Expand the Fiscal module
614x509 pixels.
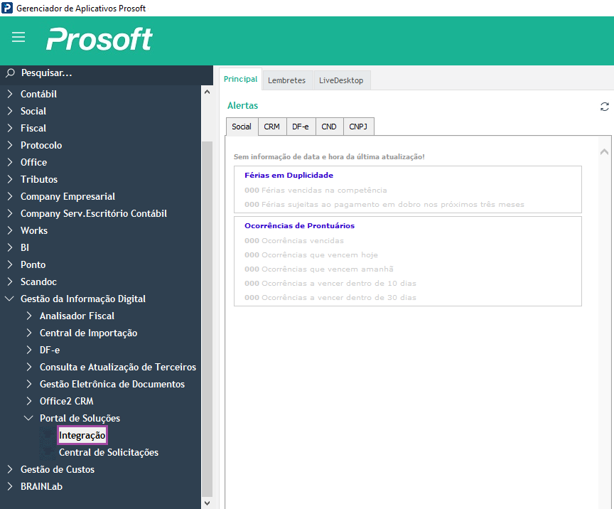tap(10, 128)
